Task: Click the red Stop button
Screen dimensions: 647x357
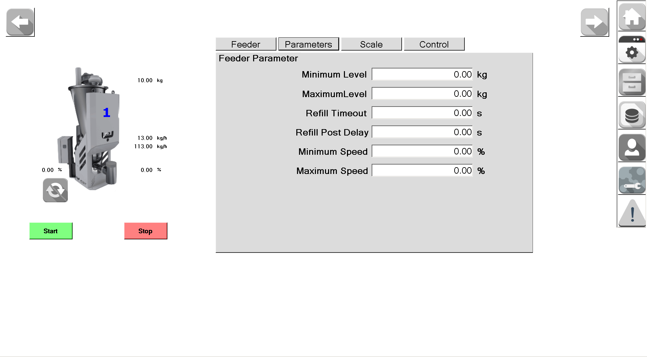Action: (x=145, y=231)
